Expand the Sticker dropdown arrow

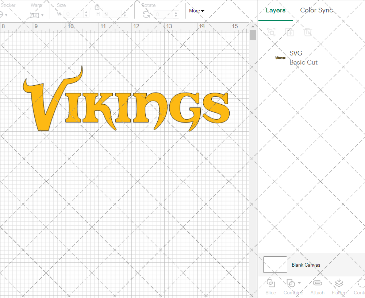pyautogui.click(x=6, y=15)
